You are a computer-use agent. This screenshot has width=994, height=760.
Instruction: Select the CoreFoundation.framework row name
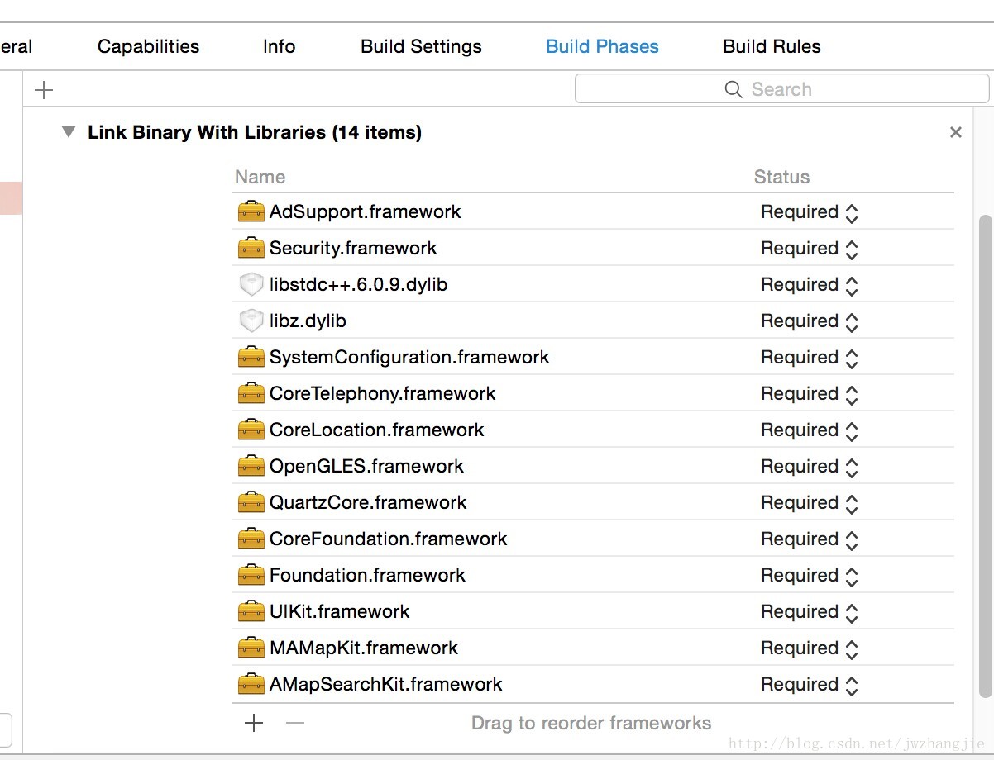(x=388, y=539)
